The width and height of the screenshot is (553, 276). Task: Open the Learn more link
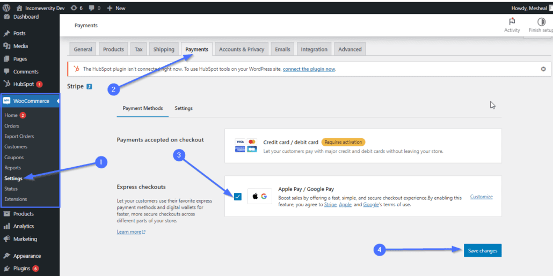pyautogui.click(x=131, y=232)
